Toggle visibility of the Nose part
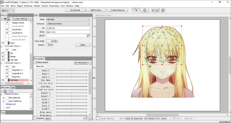 [3, 43]
